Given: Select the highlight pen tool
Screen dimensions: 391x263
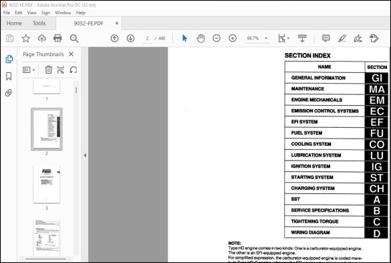Looking at the screenshot, I should click(x=342, y=38).
